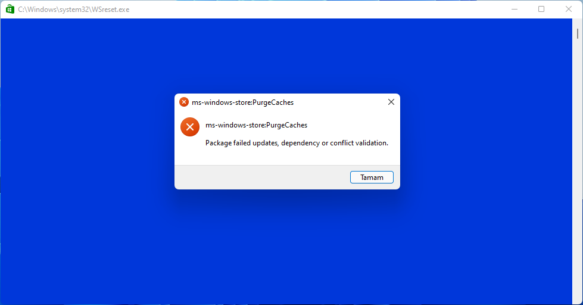The image size is (583, 305).
Task: Click the blue console area left of dialog
Action: (x=88, y=149)
